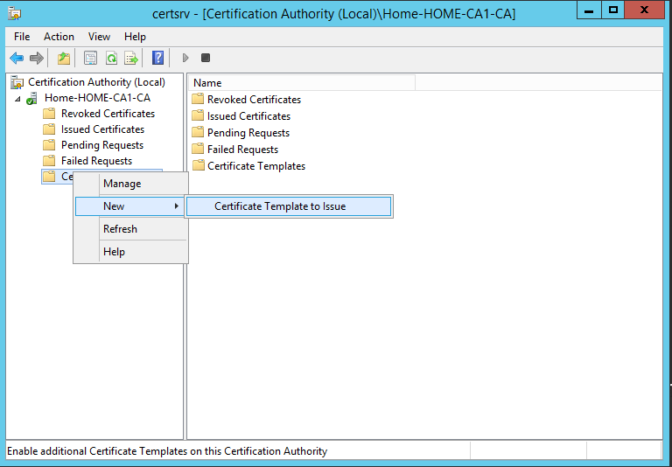The width and height of the screenshot is (672, 467).
Task: Open the File menu
Action: [x=22, y=37]
